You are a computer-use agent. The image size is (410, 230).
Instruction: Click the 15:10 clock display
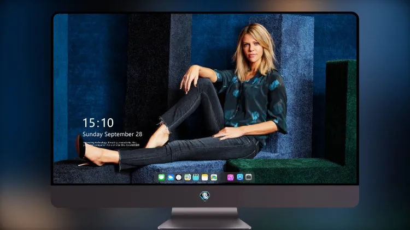[x=98, y=123]
